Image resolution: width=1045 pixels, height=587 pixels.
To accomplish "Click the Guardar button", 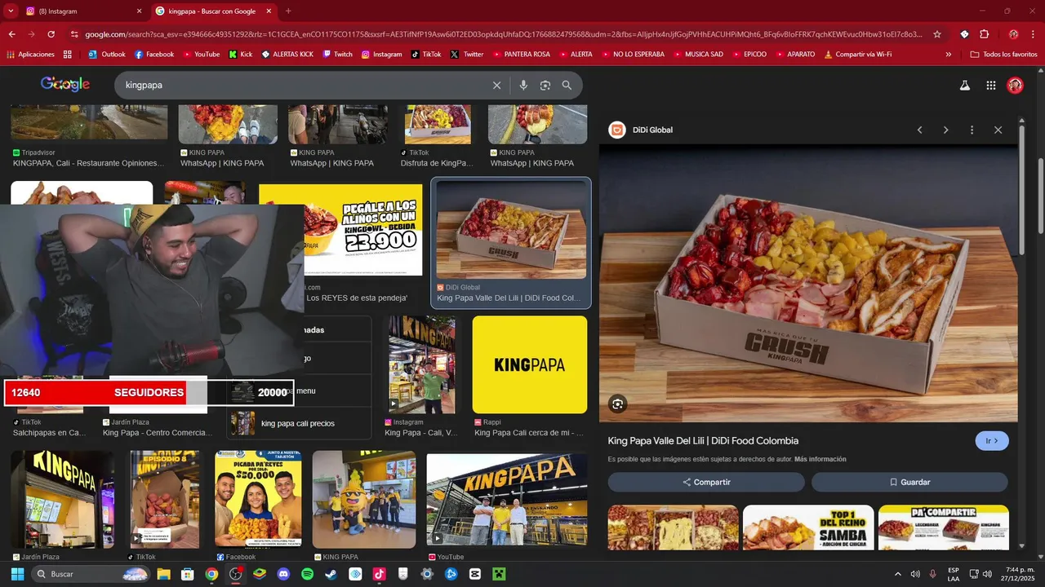I will [909, 482].
